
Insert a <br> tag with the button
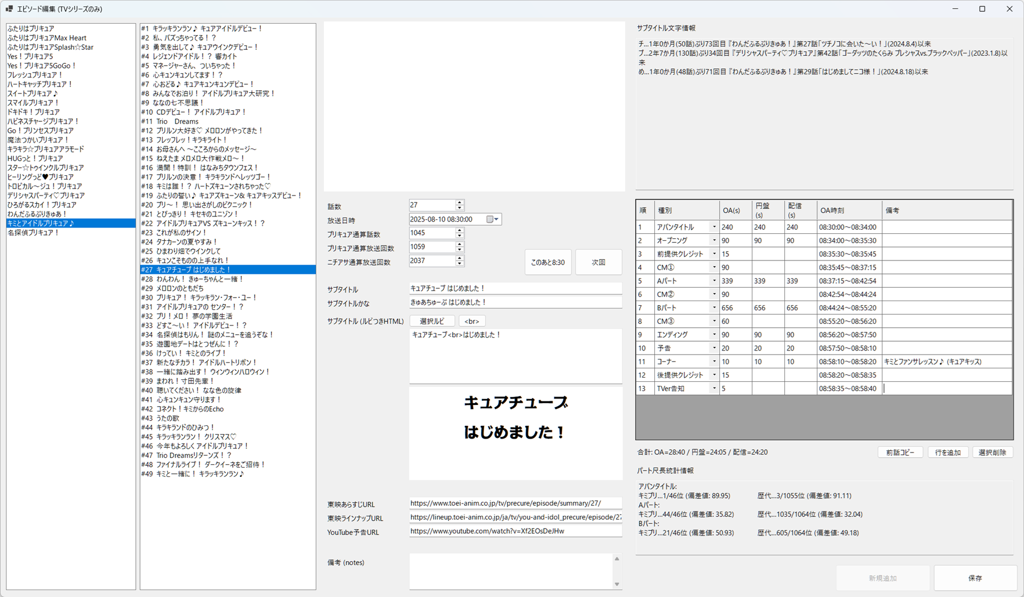[471, 321]
